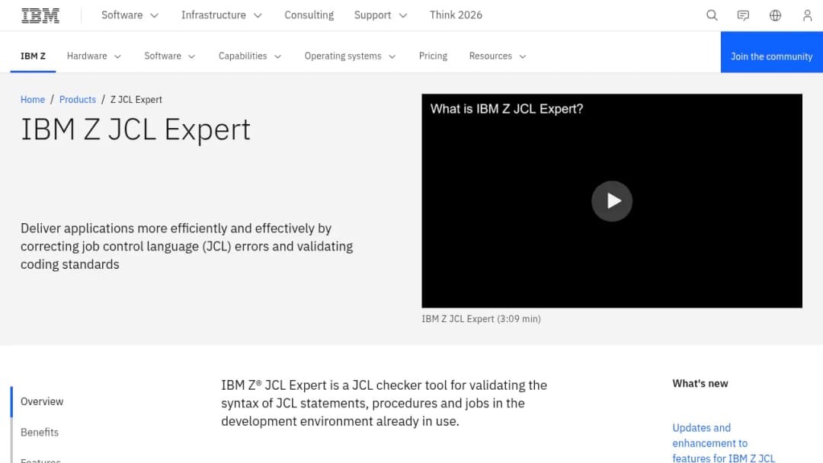Click the IBM Z JCL Expert (3:09 min) caption
The width and height of the screenshot is (823, 463).
click(482, 319)
